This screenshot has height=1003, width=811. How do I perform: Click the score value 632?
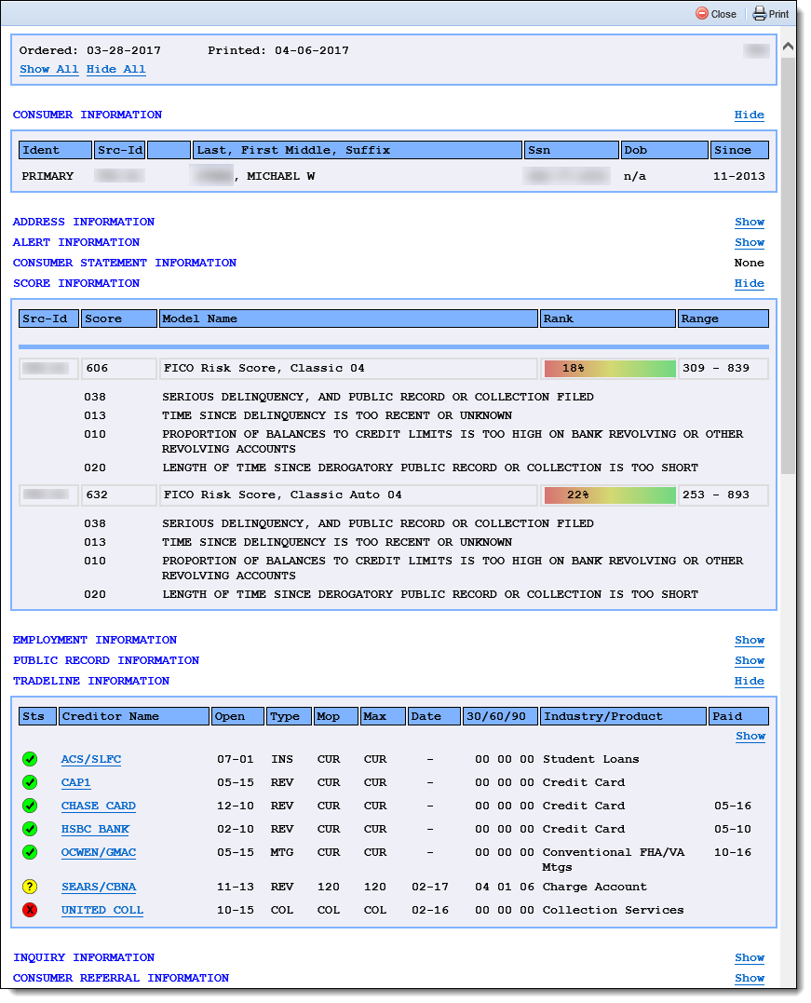[x=97, y=495]
